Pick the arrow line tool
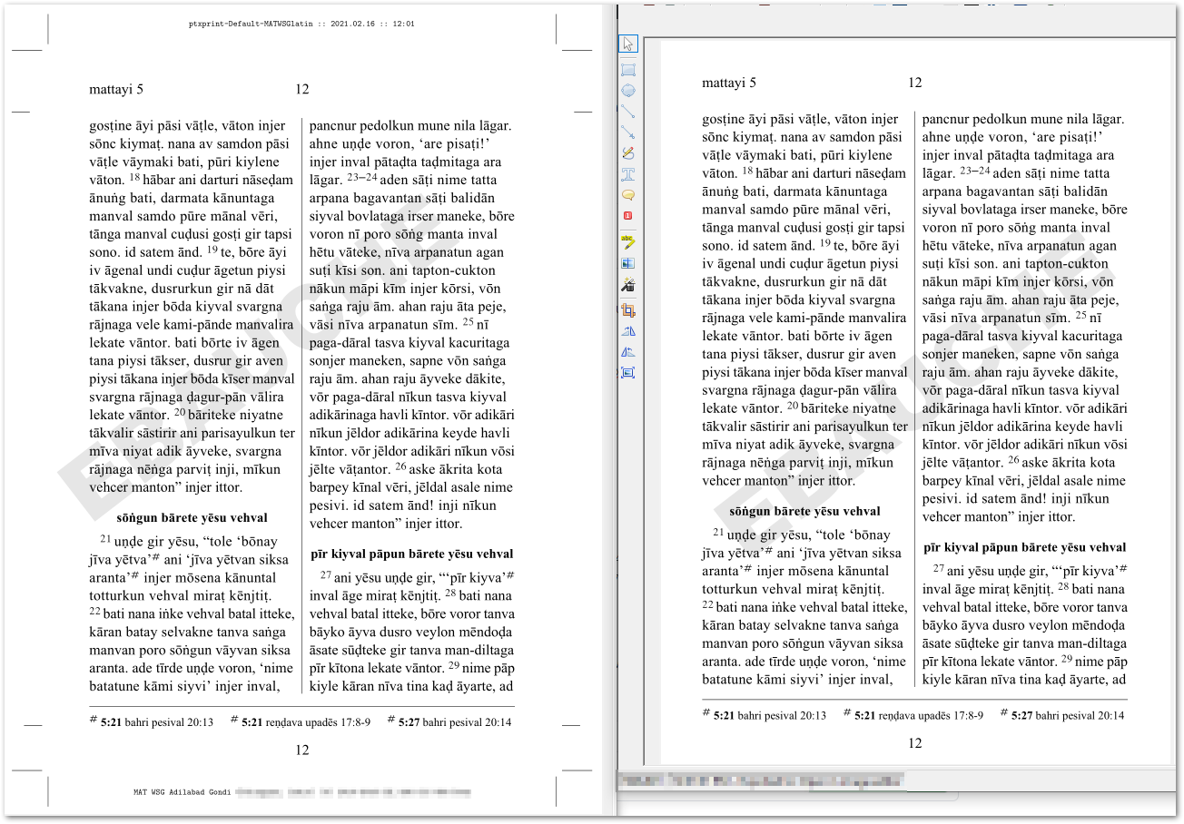Viewport: 1184px width, 824px height. (627, 132)
